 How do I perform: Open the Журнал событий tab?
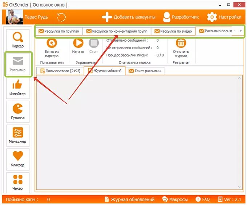point(105,70)
